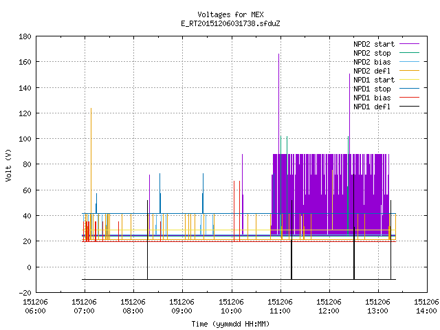
Task: Click the 80 y-axis tick label
Action: [x=27, y=164]
